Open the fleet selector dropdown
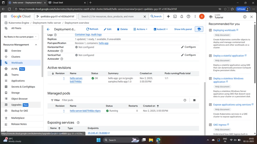The image size is (257, 144). tap(21, 37)
